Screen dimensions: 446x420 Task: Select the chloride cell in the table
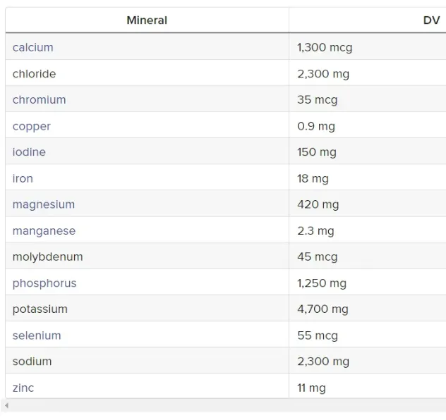click(34, 73)
